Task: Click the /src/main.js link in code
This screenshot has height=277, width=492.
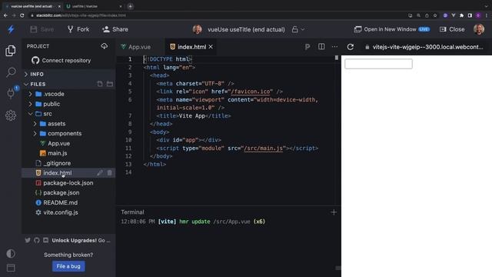Action: point(263,149)
